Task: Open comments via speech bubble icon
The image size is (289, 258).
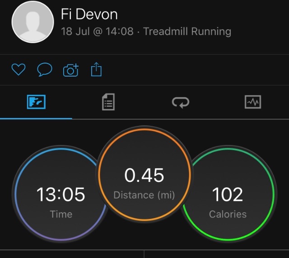Action: [x=45, y=69]
